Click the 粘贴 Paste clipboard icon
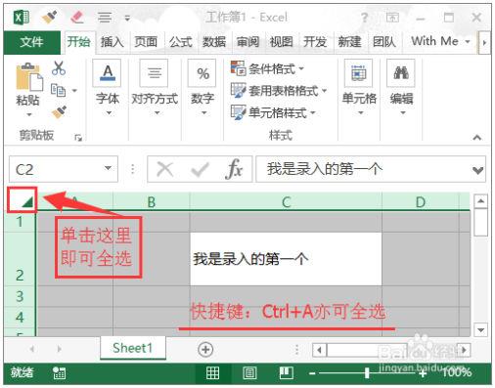 pyautogui.click(x=29, y=77)
